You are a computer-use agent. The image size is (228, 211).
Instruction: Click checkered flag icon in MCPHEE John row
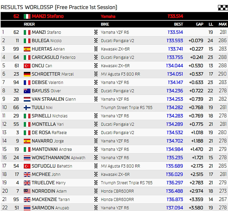click(x=96, y=175)
